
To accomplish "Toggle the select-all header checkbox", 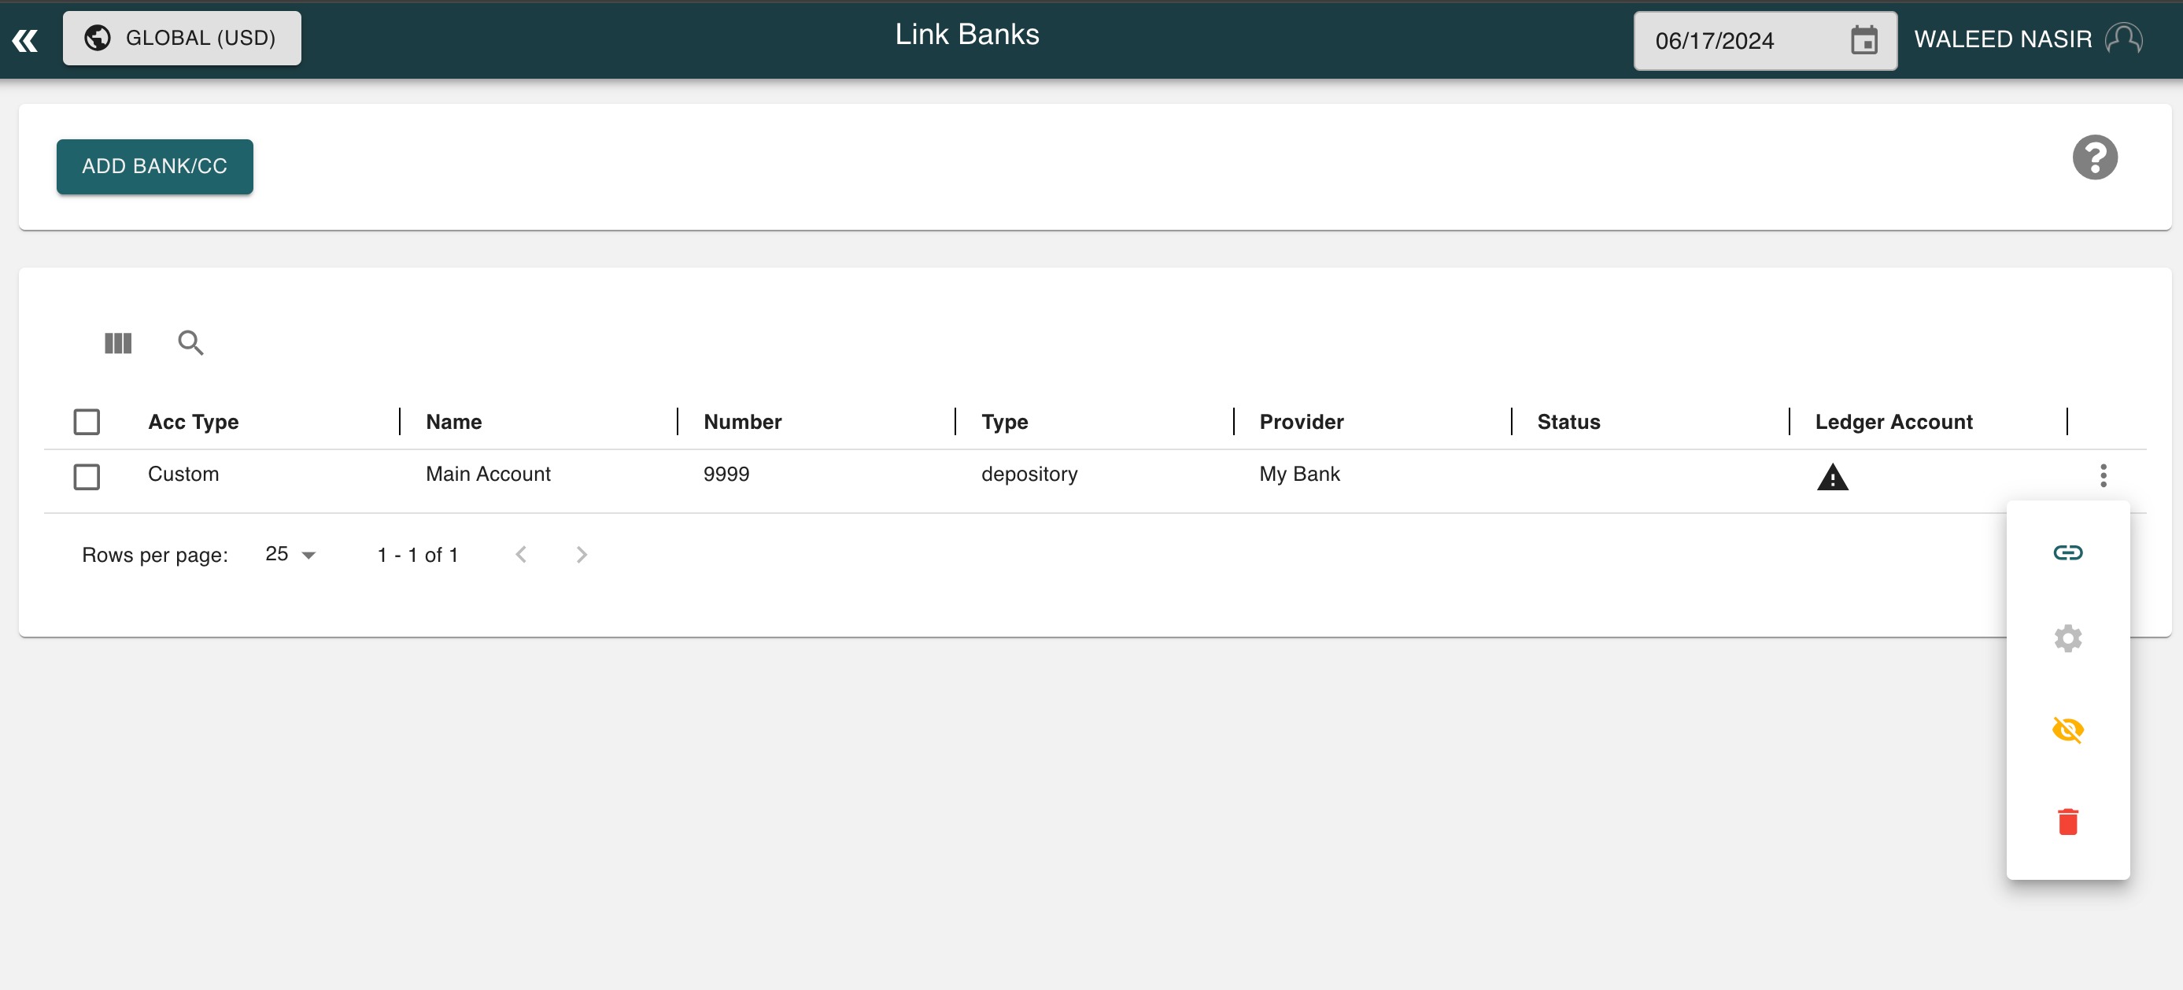I will tap(87, 421).
